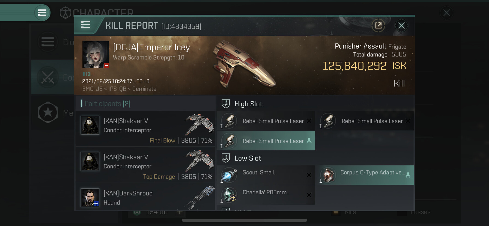This screenshot has height=226, width=489.
Task: Select the highlighted 'Rebel' Small Pulse Laser
Action: [x=266, y=141]
